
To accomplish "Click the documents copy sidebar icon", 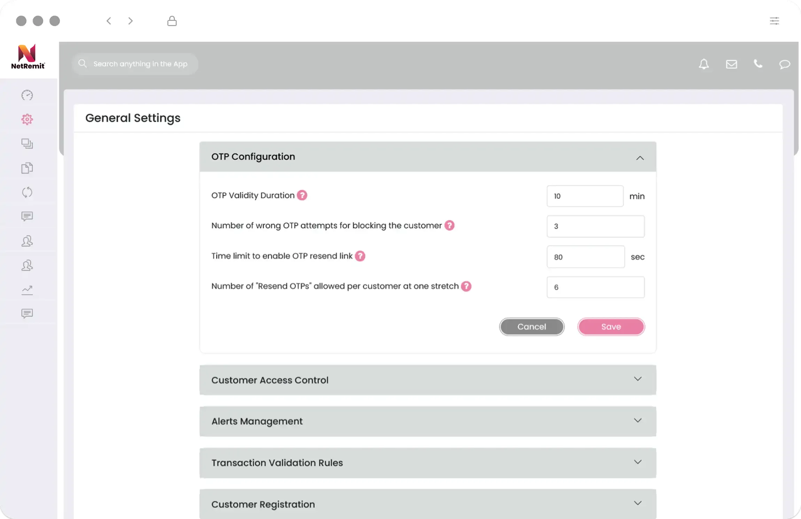I will 27,168.
